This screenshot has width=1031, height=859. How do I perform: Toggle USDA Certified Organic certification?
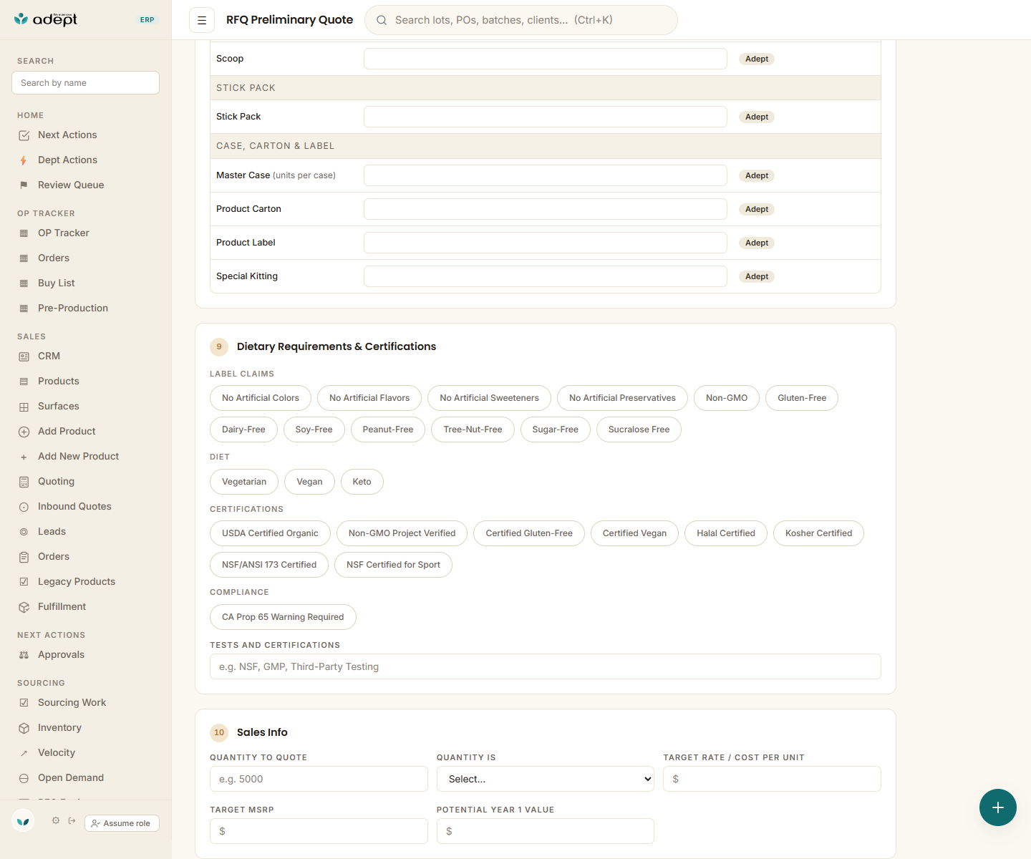(270, 533)
